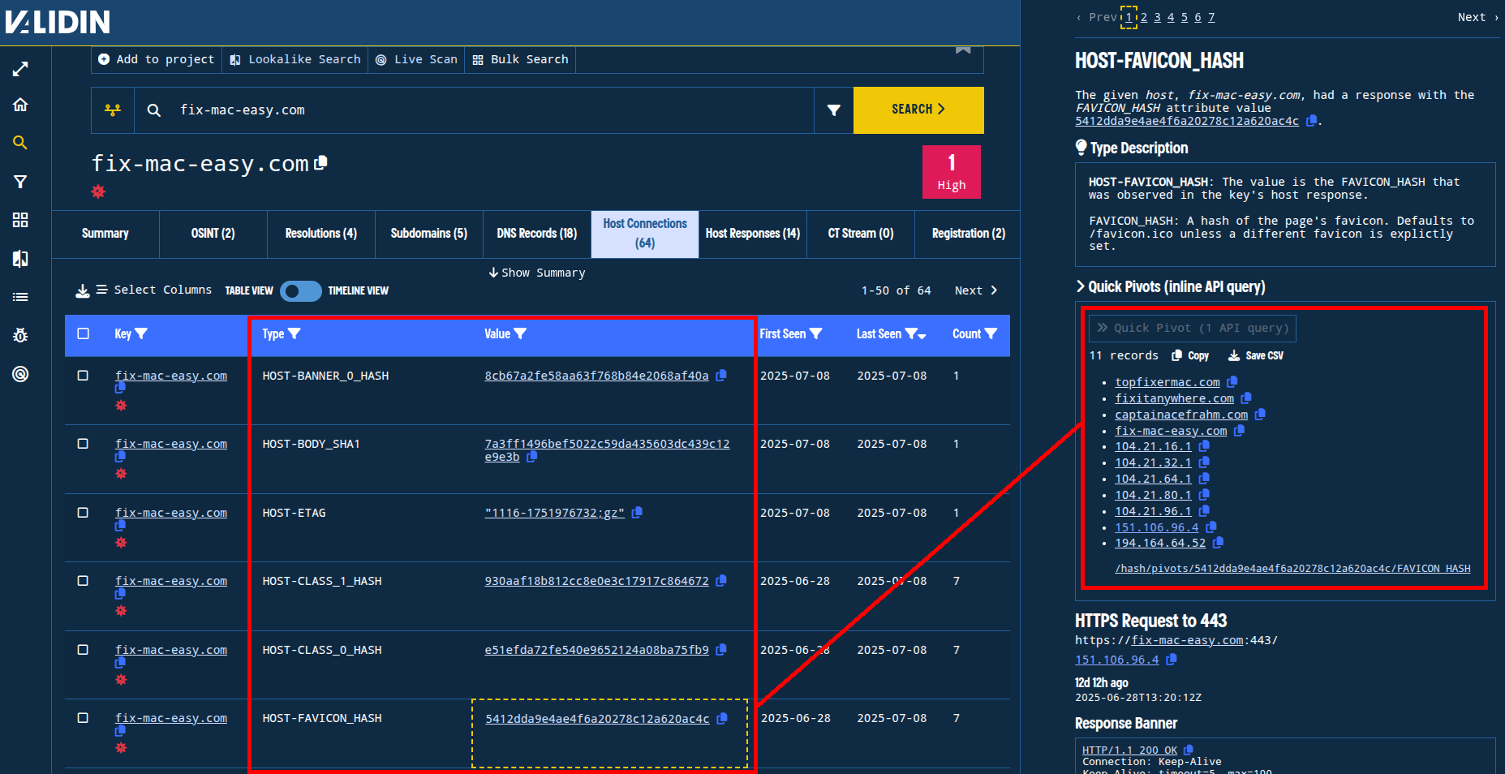This screenshot has width=1505, height=774.
Task: Go to page 2 in detail panel
Action: coord(1144,17)
